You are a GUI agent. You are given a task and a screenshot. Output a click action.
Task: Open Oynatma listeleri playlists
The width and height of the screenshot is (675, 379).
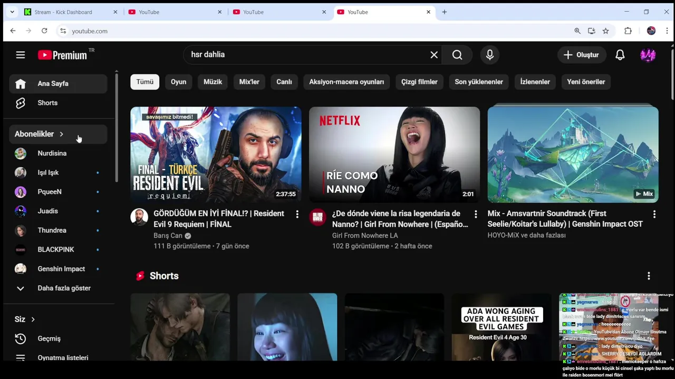(x=58, y=357)
